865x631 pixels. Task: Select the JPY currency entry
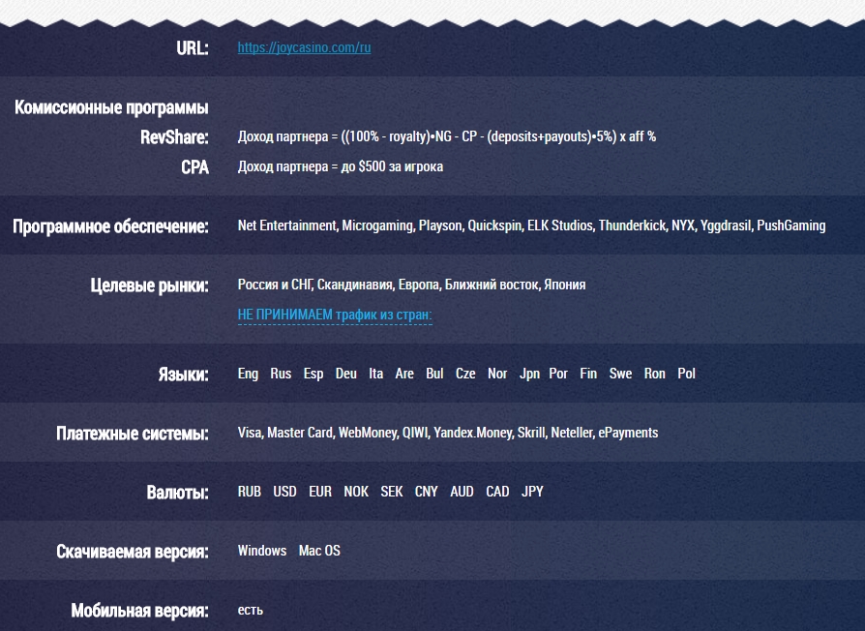pyautogui.click(x=532, y=492)
